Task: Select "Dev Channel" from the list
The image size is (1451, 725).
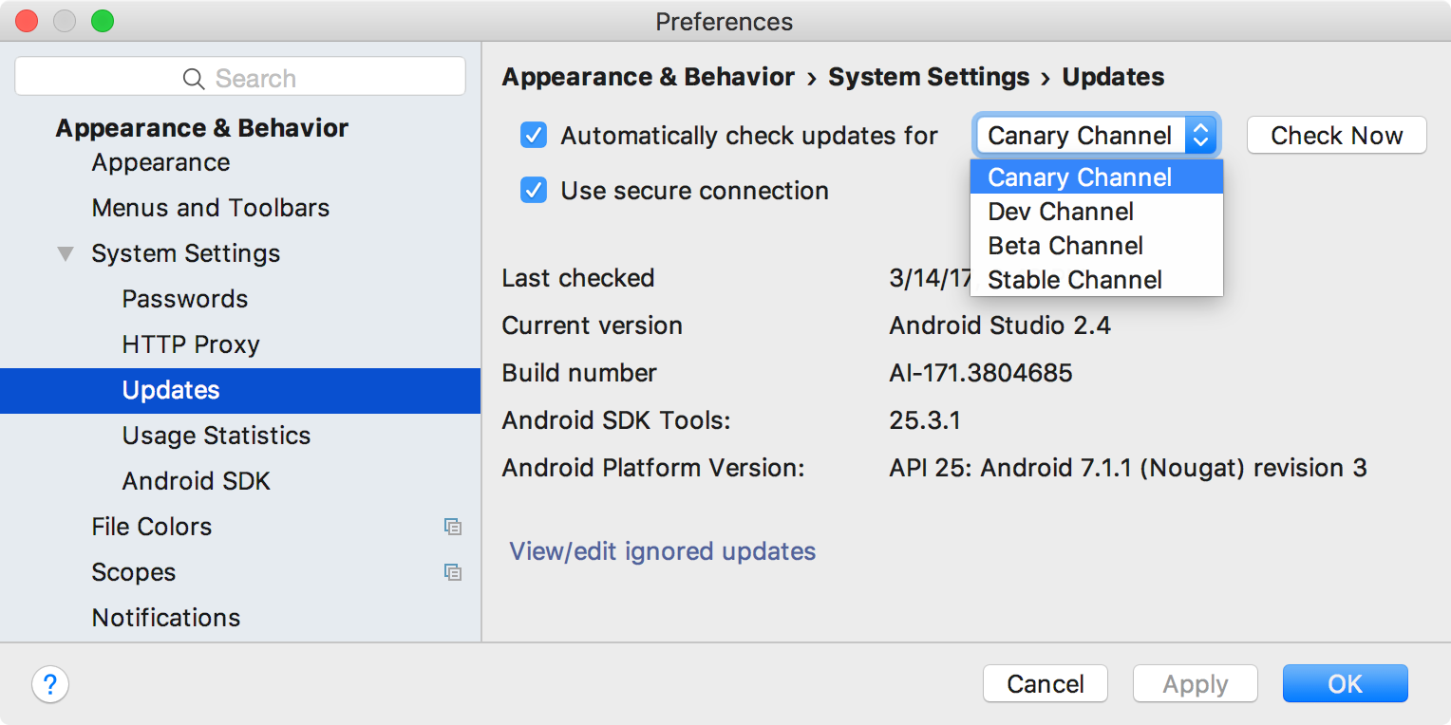Action: click(1060, 212)
